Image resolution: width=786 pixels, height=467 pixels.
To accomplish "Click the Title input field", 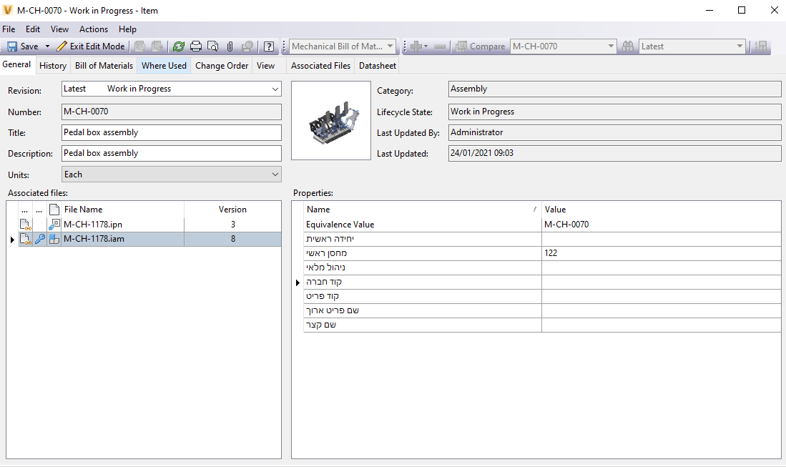I will (x=172, y=133).
